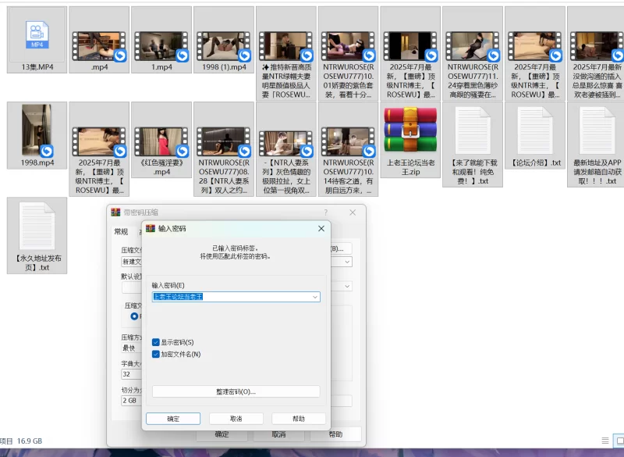The width and height of the screenshot is (624, 457).
Task: Open the 整理密码(O)... button
Action: coord(236,391)
